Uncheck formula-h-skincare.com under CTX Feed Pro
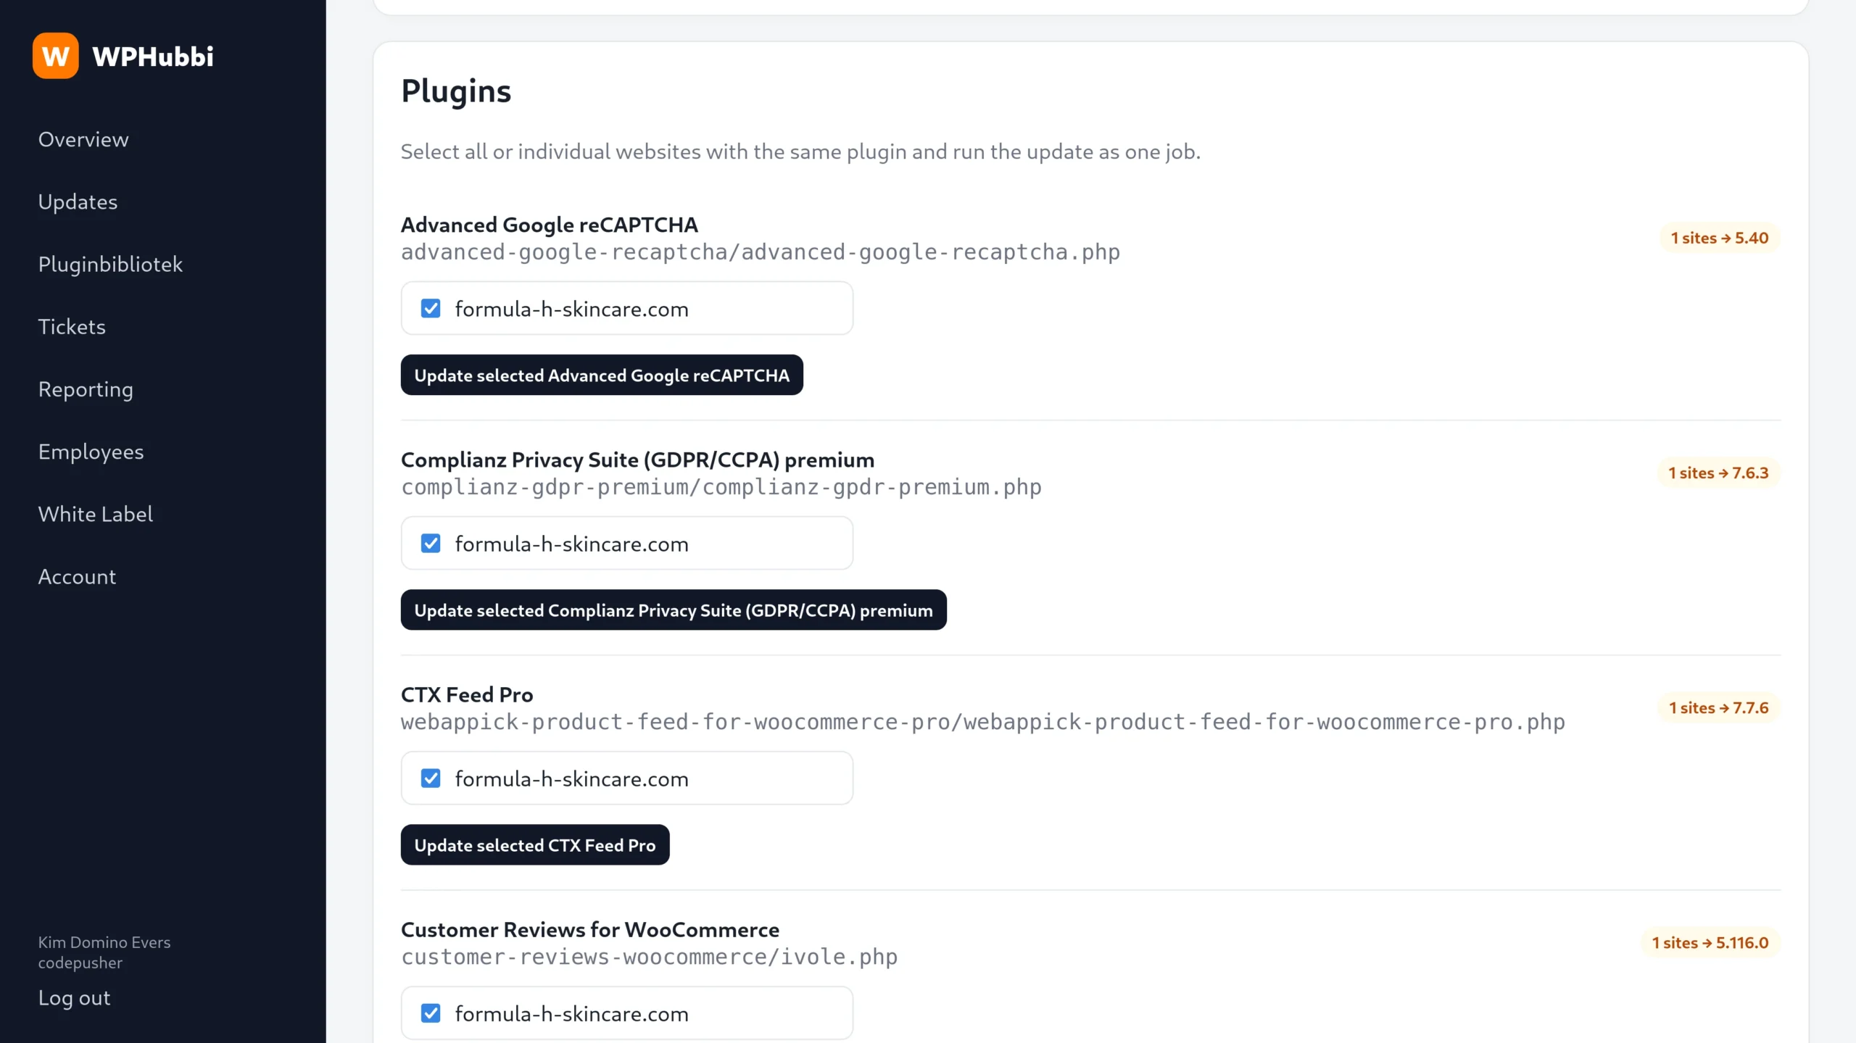Viewport: 1856px width, 1043px height. click(431, 778)
